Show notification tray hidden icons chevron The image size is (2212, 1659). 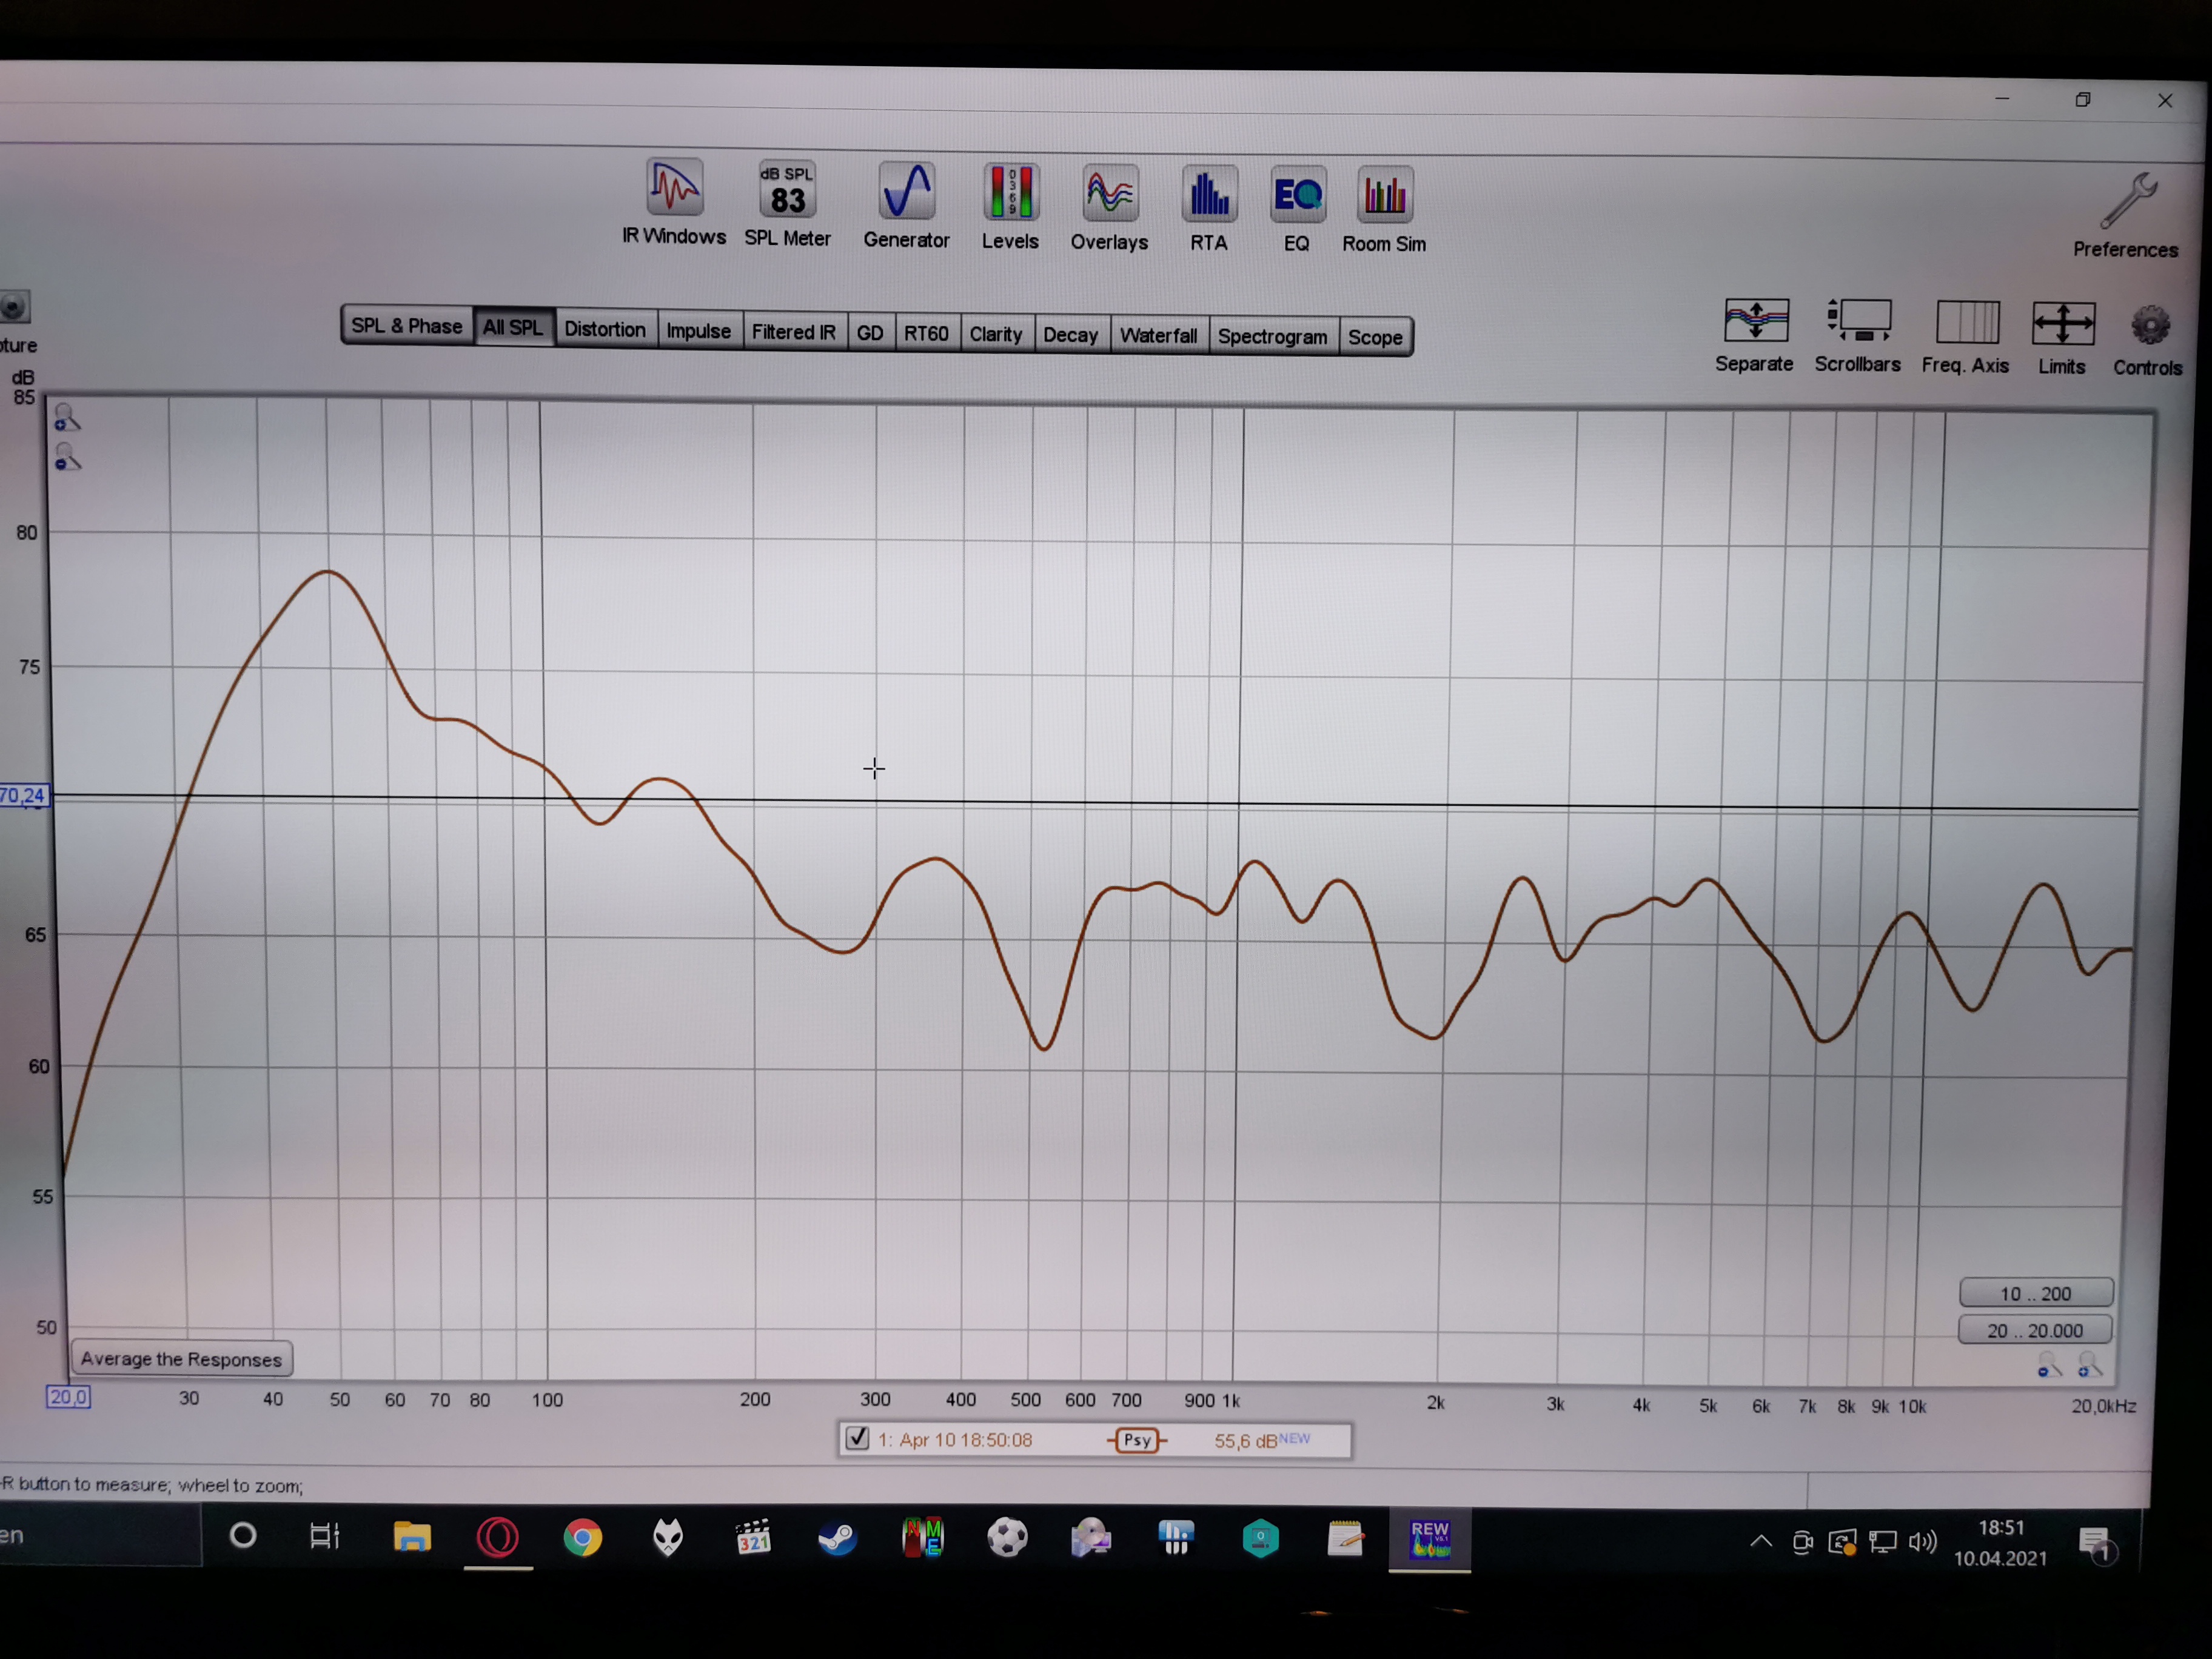pyautogui.click(x=1761, y=1541)
